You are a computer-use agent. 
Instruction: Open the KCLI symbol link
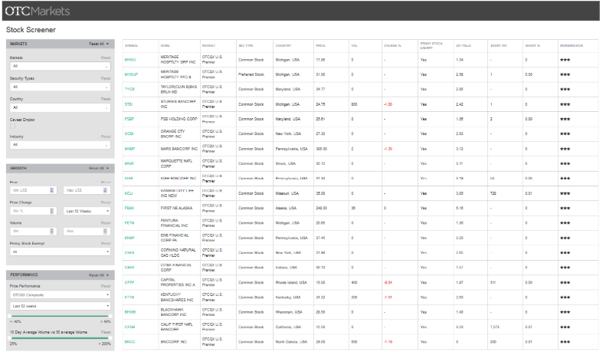[x=129, y=193]
